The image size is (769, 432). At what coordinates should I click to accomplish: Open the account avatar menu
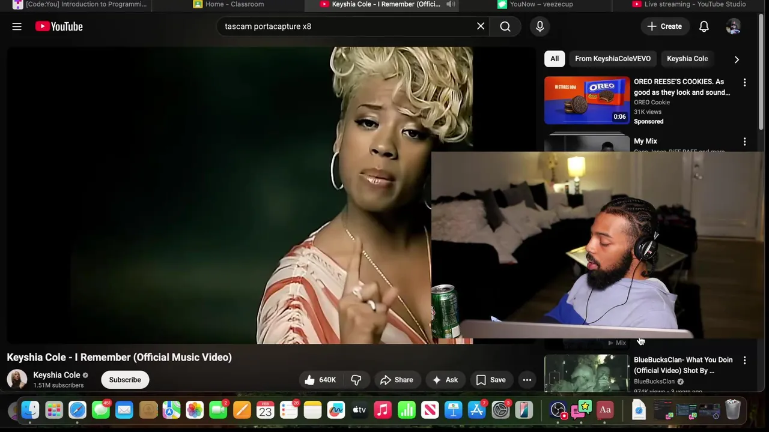tap(733, 26)
